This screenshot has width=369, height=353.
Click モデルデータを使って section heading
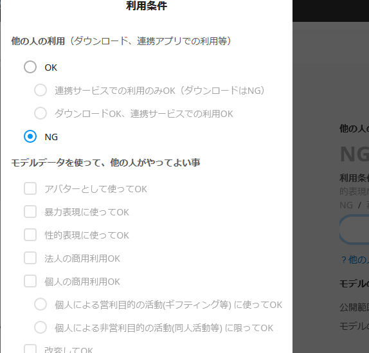click(105, 163)
